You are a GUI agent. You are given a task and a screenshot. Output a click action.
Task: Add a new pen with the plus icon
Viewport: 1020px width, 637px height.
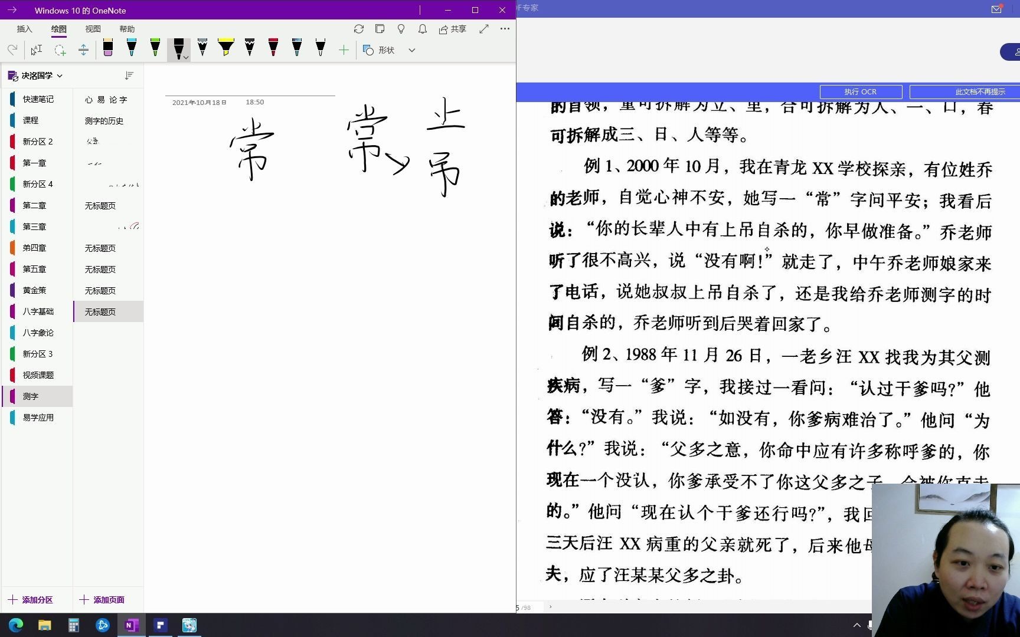point(344,50)
